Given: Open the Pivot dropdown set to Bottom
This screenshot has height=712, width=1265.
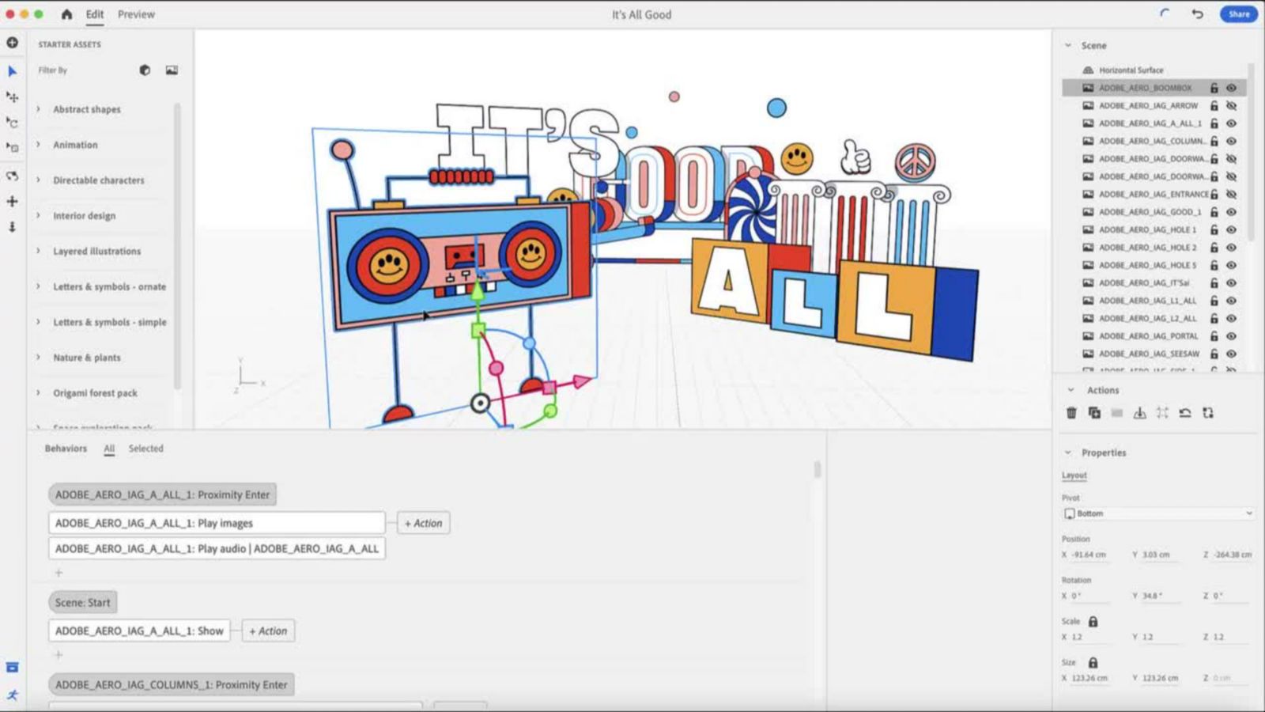Looking at the screenshot, I should 1157,513.
